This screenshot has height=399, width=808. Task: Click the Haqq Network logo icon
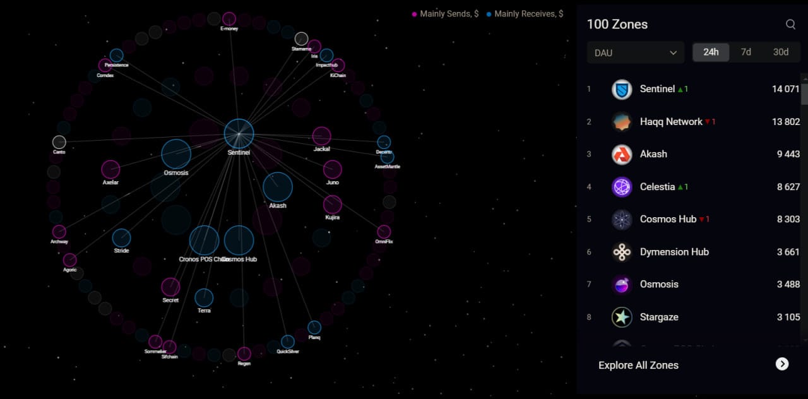[622, 122]
